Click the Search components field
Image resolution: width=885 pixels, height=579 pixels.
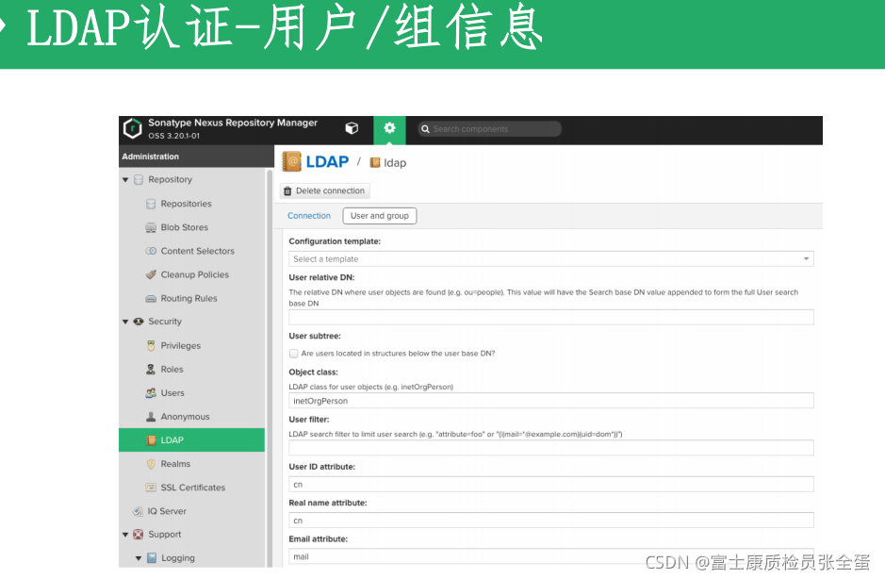tap(489, 129)
